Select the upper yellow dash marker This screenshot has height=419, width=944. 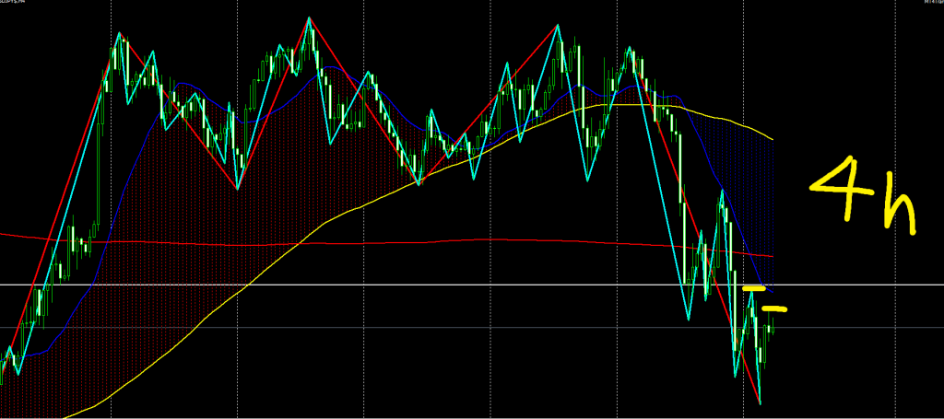754,289
